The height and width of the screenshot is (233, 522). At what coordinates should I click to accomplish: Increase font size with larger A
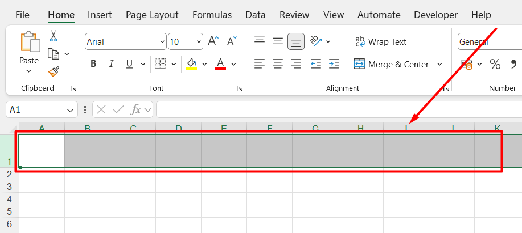(213, 41)
